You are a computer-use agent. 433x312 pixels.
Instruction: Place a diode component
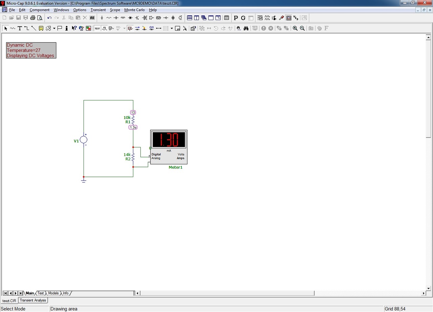coord(130,18)
